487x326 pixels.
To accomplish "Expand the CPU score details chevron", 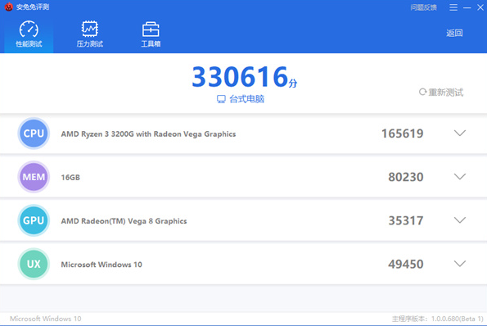I will 460,133.
